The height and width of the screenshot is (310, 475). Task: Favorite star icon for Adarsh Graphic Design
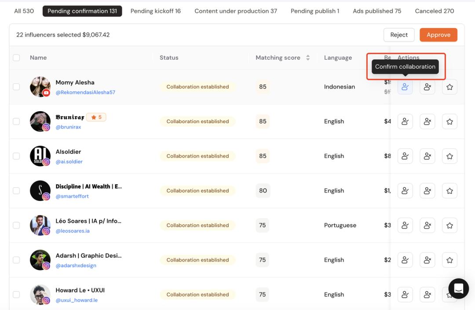coord(449,260)
